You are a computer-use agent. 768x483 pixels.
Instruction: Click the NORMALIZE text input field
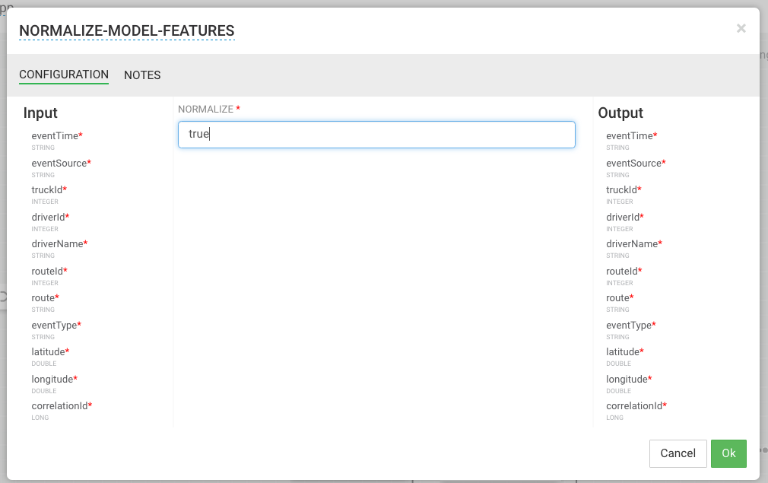pyautogui.click(x=376, y=135)
